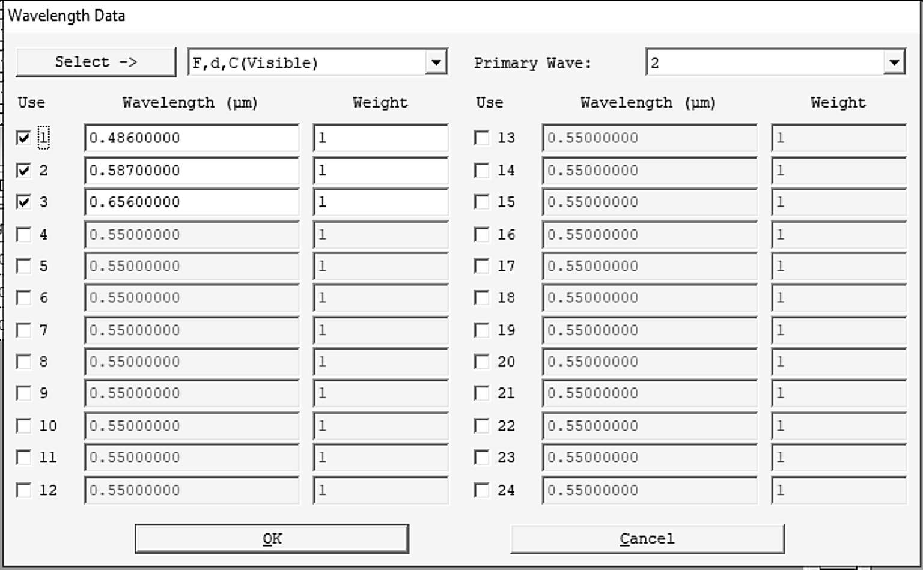Turn on the wavelength 8 checkbox
Image resolution: width=923 pixels, height=570 pixels.
point(23,362)
